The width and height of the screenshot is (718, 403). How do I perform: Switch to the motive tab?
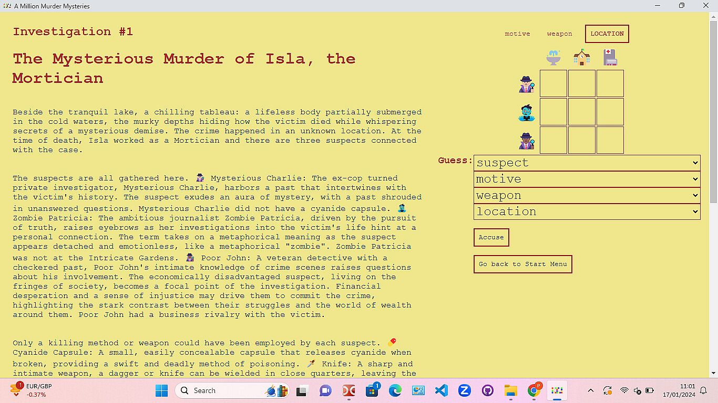pyautogui.click(x=517, y=34)
